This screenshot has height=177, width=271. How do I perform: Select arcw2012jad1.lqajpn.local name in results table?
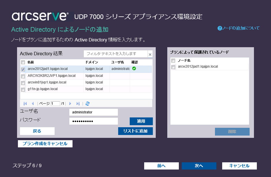(48, 69)
